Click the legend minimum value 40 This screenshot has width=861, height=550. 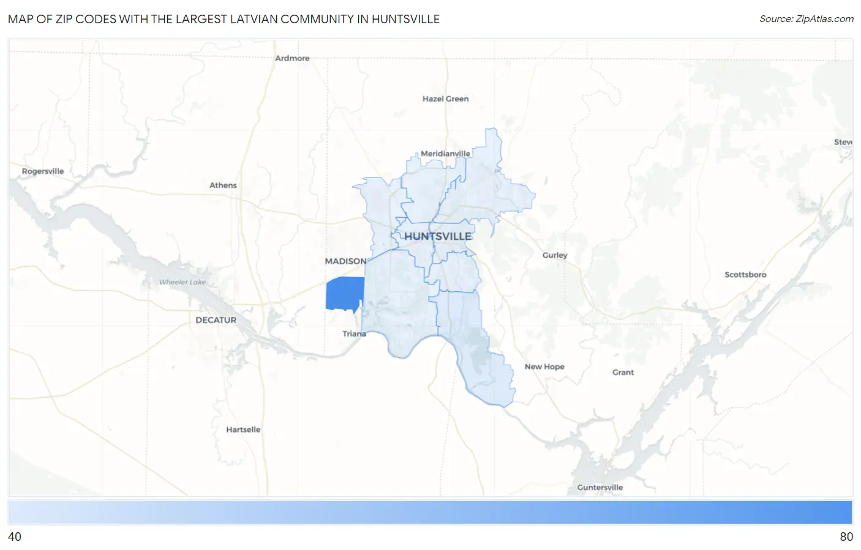(x=15, y=537)
